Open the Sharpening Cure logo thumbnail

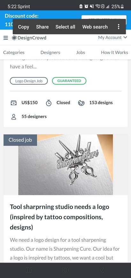point(66,165)
